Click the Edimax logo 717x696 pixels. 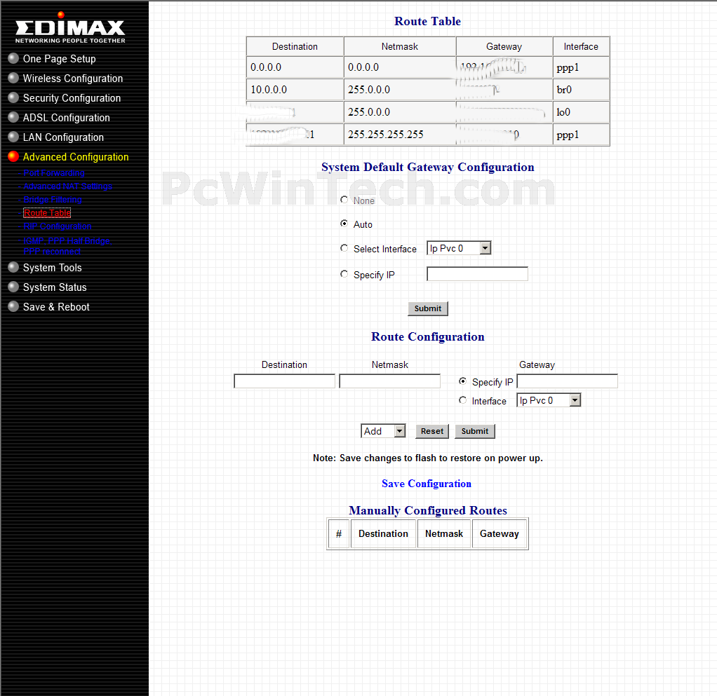tap(70, 28)
